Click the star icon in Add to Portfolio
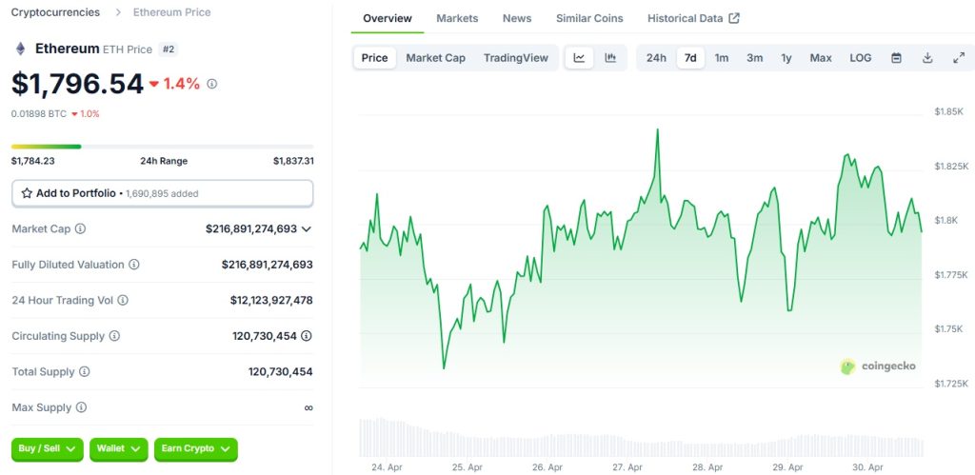 (27, 193)
